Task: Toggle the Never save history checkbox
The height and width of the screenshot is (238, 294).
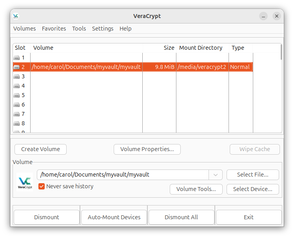Action: point(42,186)
